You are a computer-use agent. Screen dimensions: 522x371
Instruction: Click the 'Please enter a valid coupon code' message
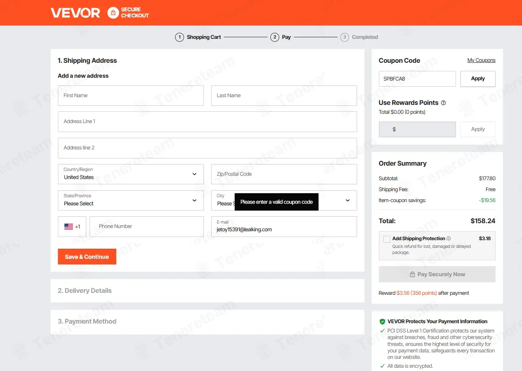coord(277,202)
